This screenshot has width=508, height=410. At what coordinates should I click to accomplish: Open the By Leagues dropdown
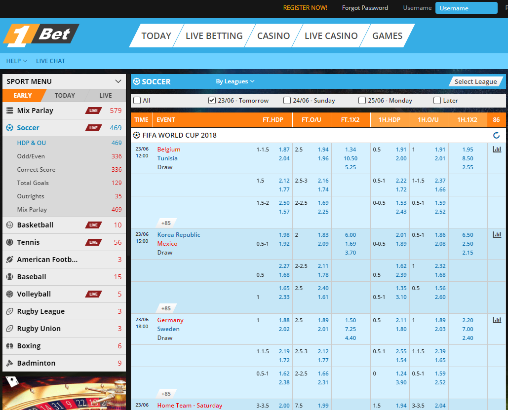pos(235,81)
